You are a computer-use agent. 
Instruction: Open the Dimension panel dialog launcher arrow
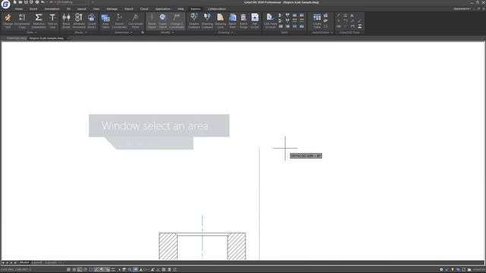143,33
